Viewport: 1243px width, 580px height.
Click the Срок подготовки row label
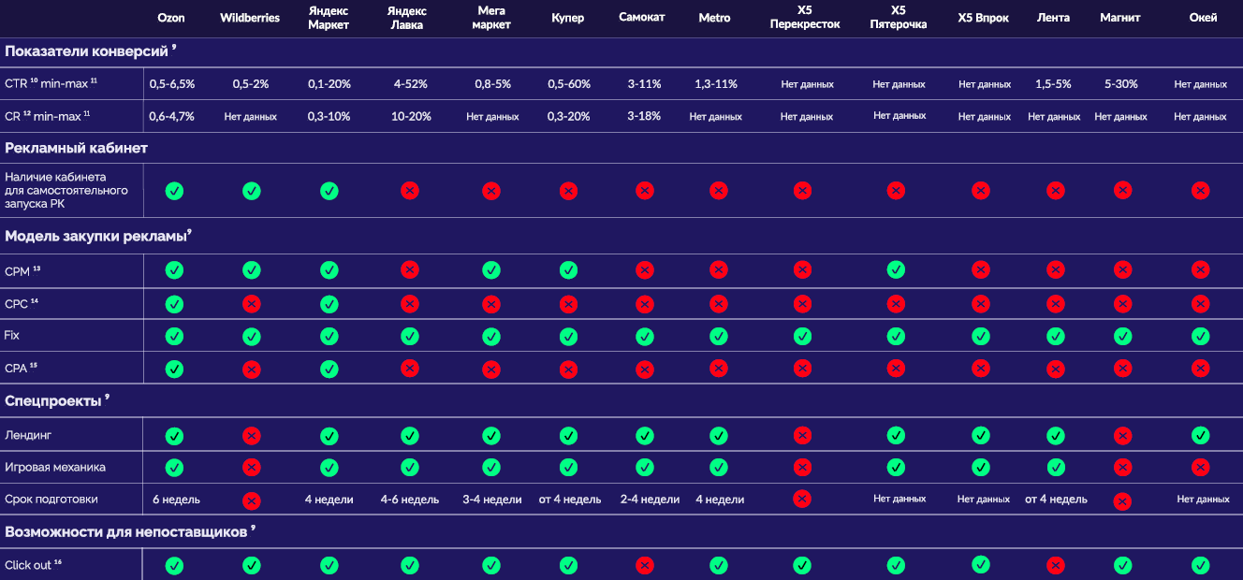point(51,500)
